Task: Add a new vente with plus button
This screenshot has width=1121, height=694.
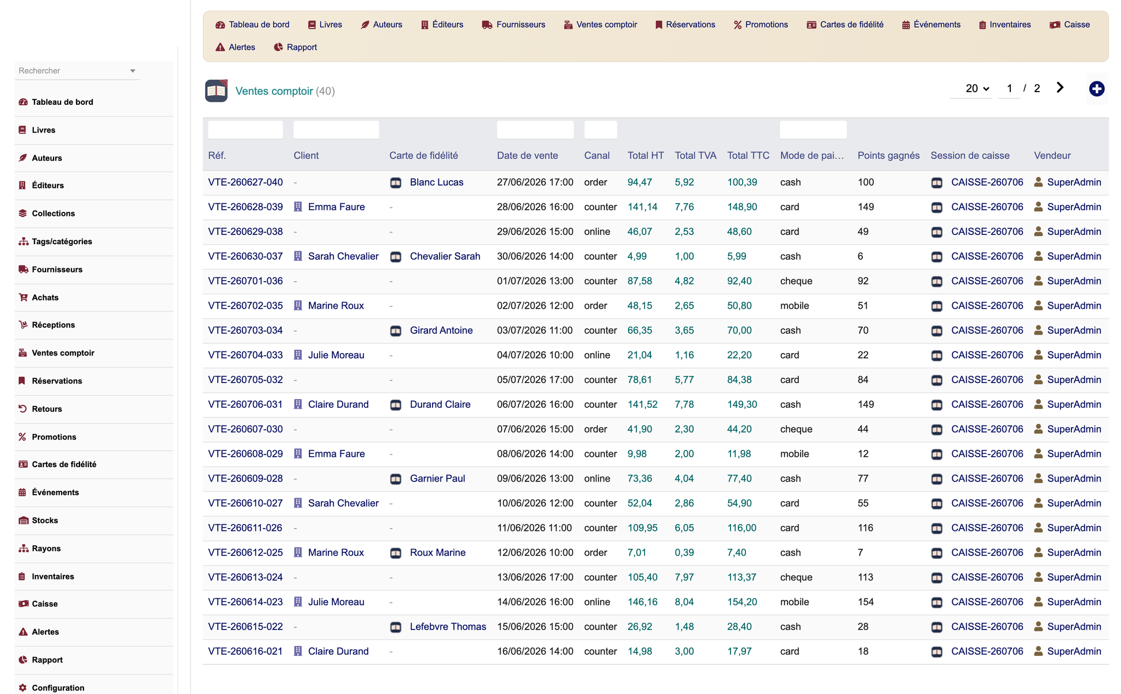Action: coord(1096,89)
